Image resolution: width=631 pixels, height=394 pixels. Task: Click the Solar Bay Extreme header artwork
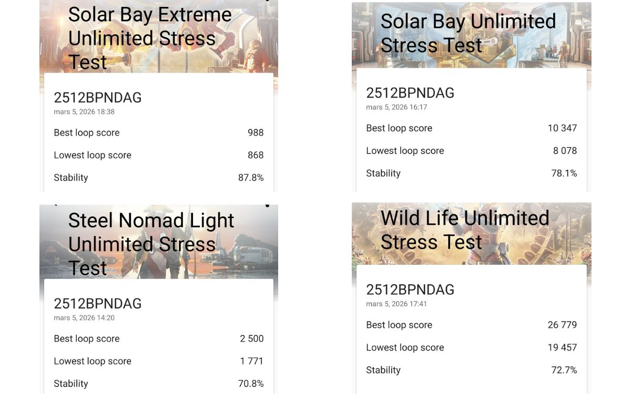tap(158, 37)
